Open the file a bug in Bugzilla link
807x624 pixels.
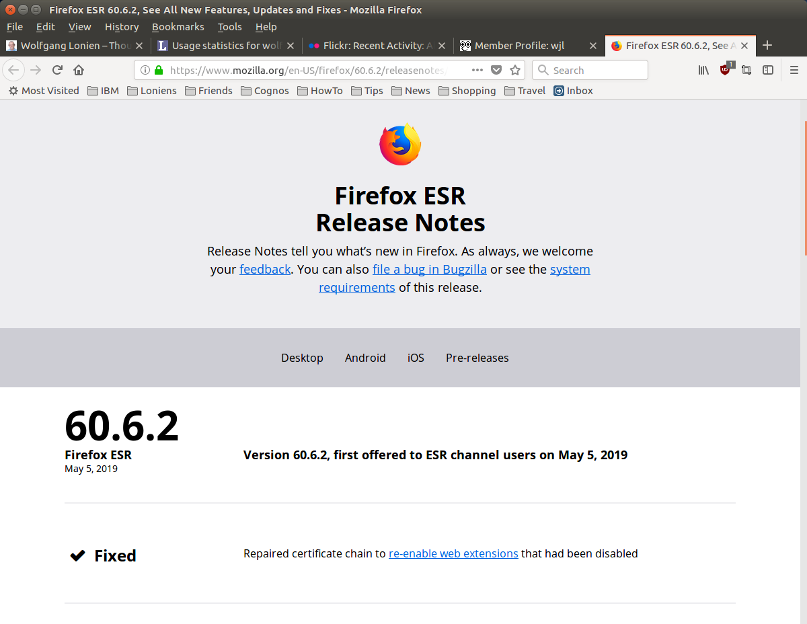pos(430,269)
